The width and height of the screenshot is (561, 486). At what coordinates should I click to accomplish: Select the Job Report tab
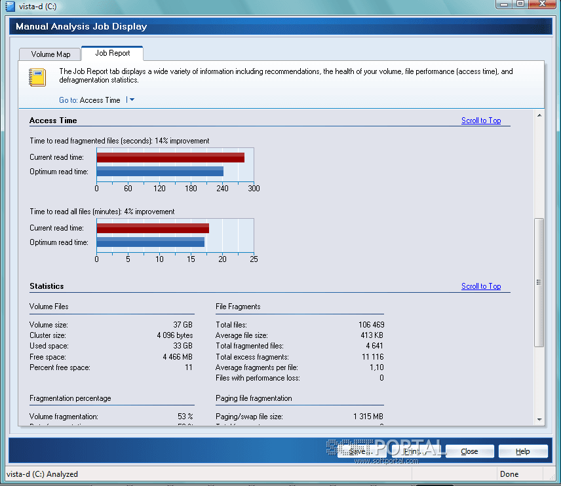tap(112, 53)
